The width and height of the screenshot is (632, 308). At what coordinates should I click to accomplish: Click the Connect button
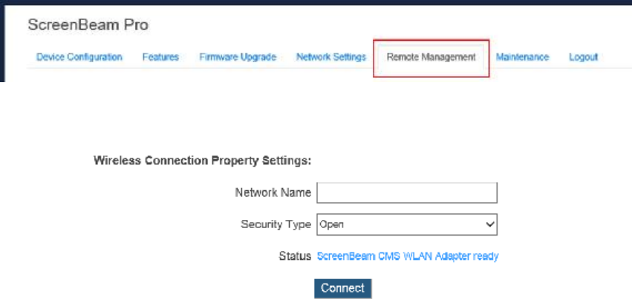pyautogui.click(x=342, y=288)
